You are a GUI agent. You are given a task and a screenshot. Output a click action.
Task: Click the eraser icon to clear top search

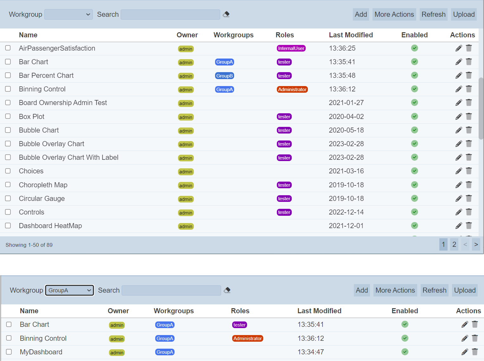coord(226,14)
